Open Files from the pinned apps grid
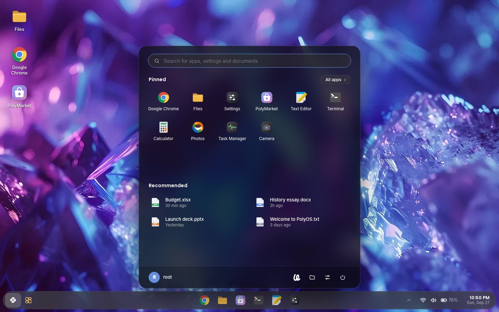 coord(198,102)
